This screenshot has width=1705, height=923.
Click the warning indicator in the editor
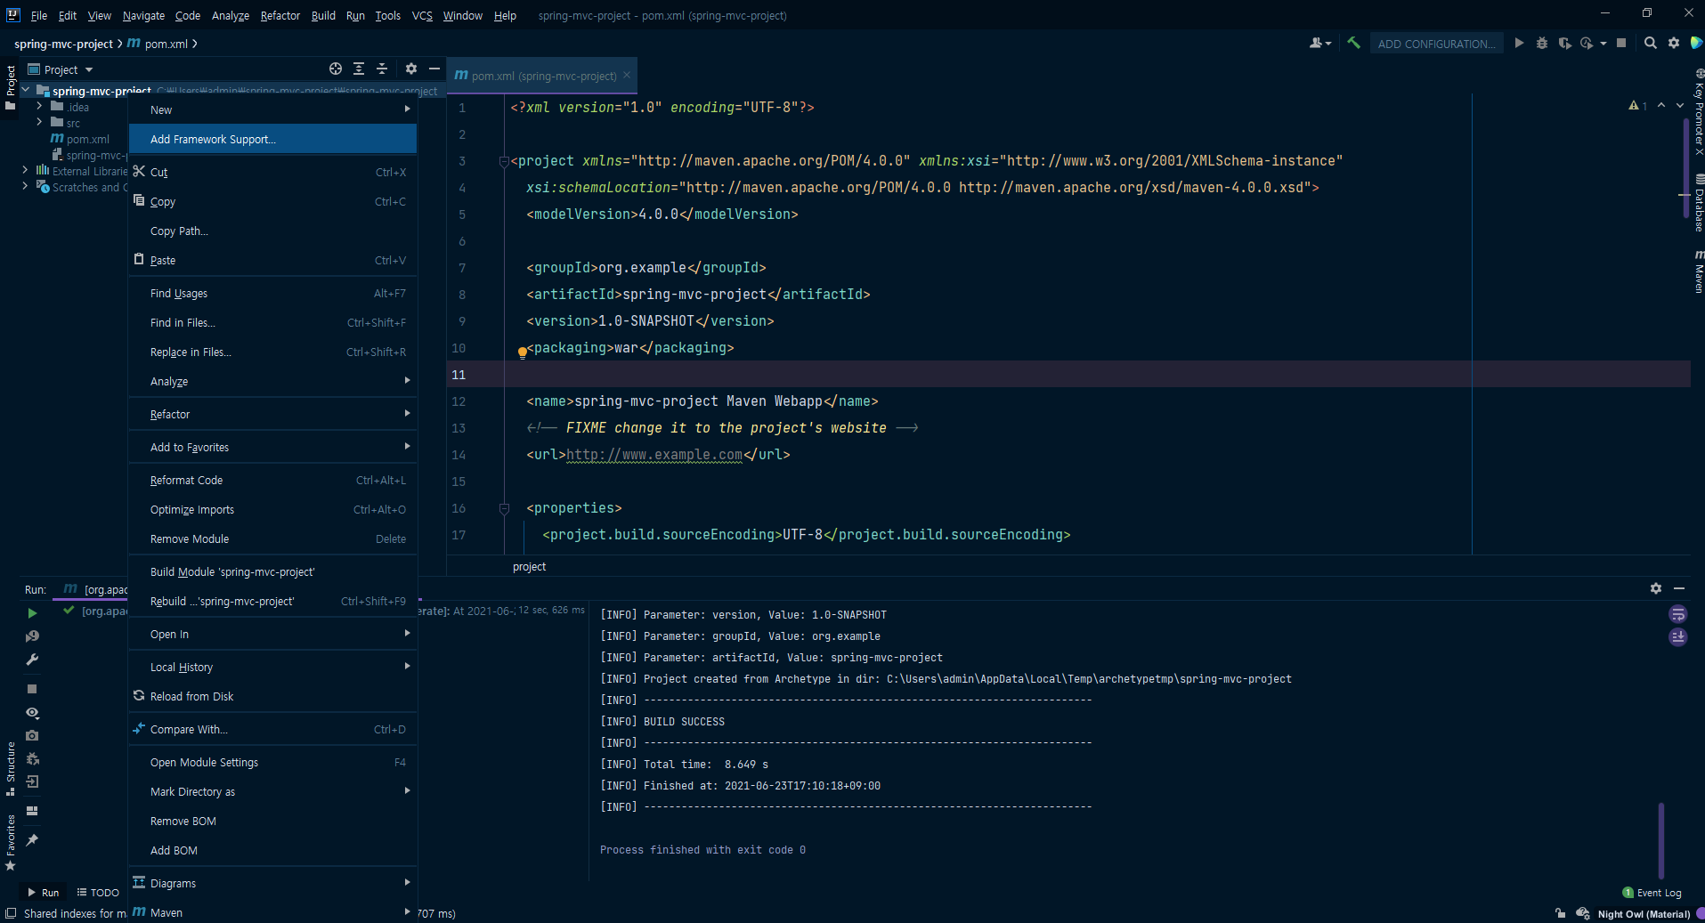[1637, 106]
